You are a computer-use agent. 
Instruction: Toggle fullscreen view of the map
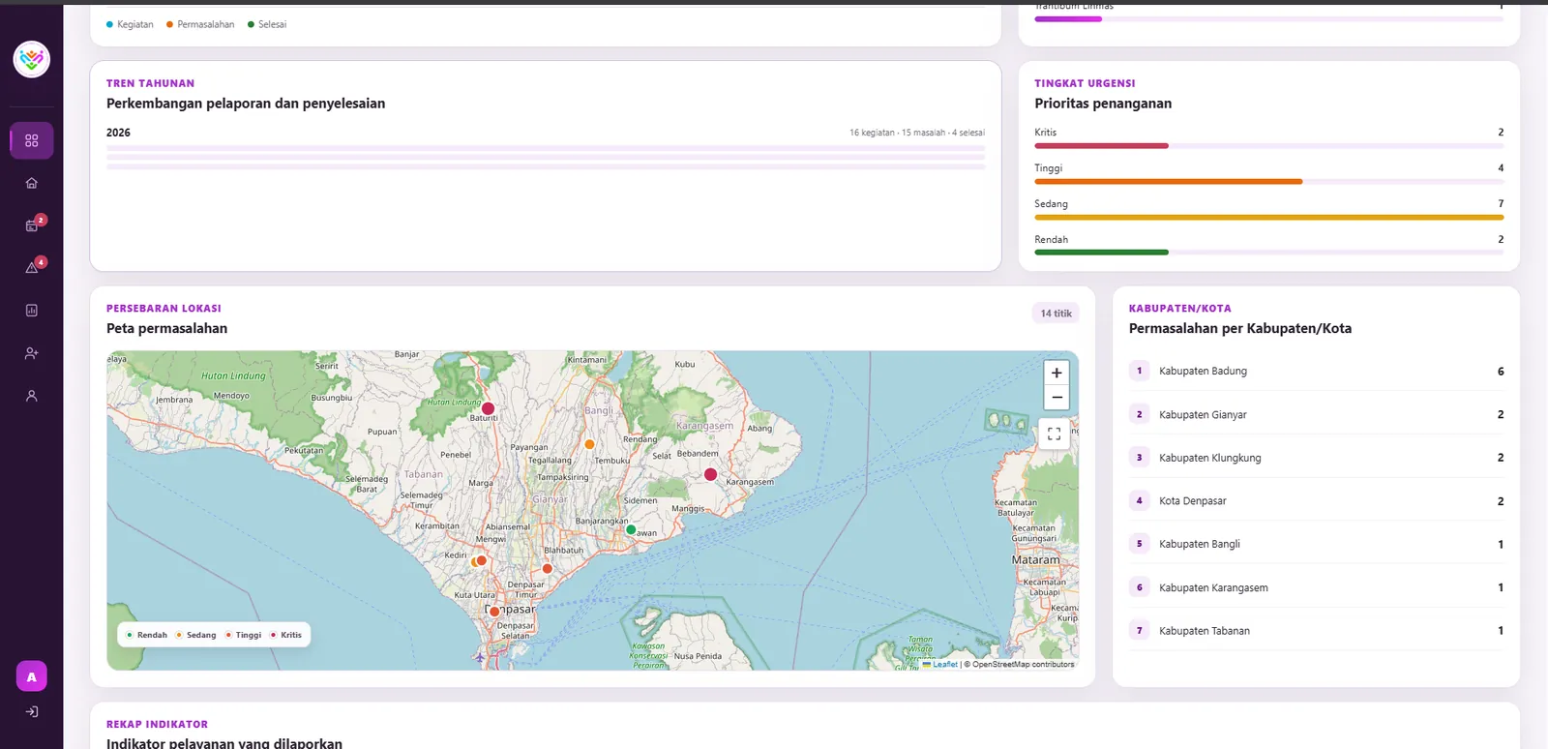click(x=1055, y=434)
